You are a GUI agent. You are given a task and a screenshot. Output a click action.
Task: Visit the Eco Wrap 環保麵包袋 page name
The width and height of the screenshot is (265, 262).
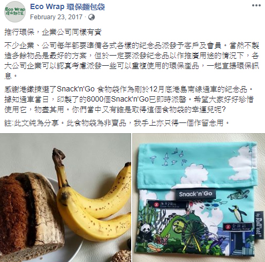67,7
